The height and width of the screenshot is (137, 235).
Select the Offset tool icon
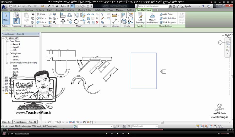[69, 15]
